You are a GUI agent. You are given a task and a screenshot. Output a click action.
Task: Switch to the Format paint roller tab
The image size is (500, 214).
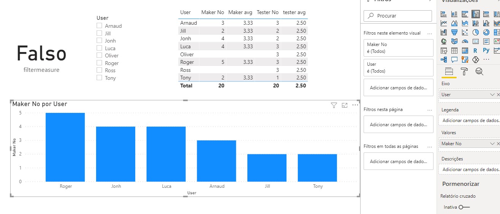tap(464, 71)
